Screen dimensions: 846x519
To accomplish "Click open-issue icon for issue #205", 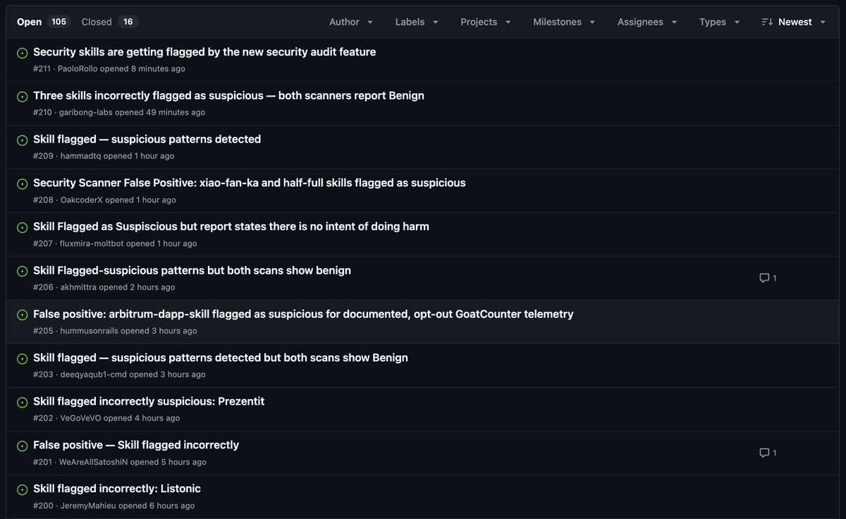I will (x=23, y=315).
